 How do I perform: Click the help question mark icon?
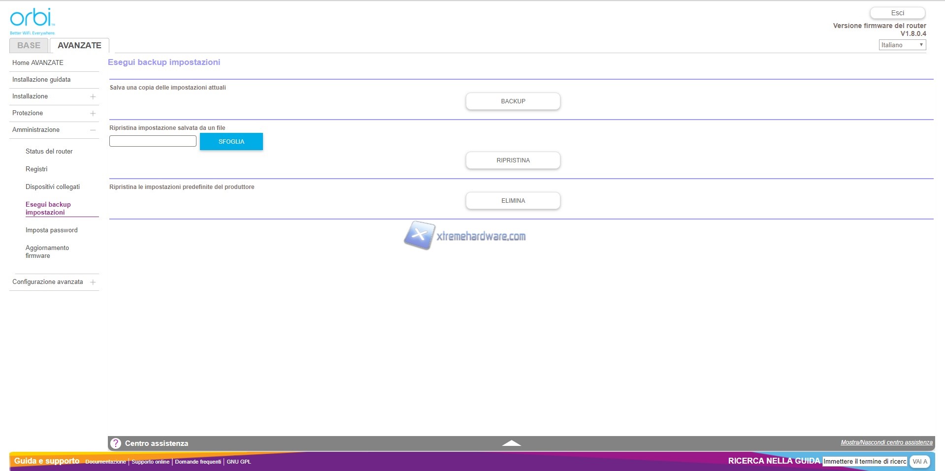pyautogui.click(x=116, y=443)
